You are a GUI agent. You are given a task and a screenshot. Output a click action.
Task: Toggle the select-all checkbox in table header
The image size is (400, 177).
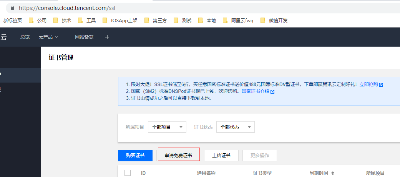pos(128,173)
